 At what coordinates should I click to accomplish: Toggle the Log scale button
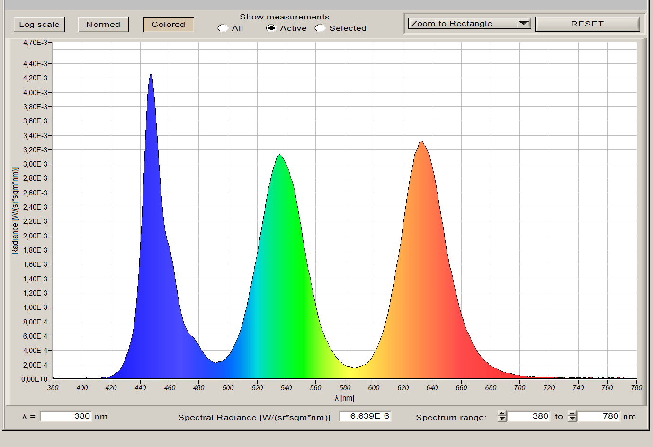pos(39,25)
